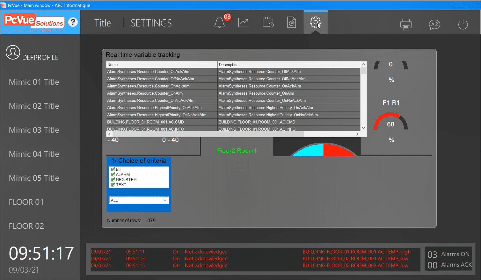
Task: Open the reports document icon
Action: coord(292,23)
